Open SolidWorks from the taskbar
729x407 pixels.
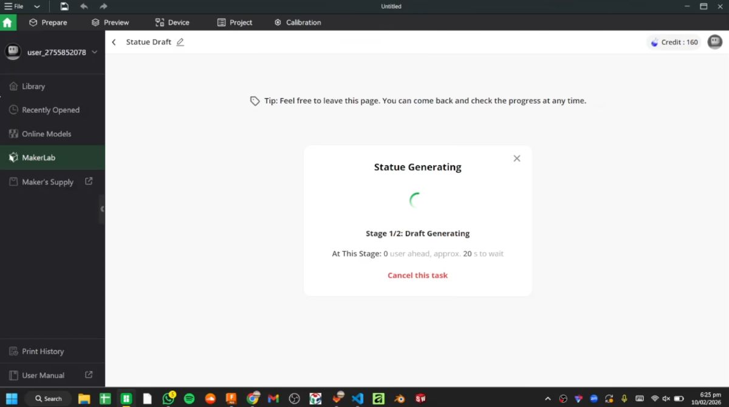point(420,399)
